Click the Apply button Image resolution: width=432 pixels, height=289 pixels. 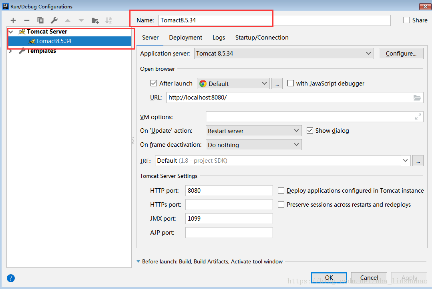click(x=409, y=278)
